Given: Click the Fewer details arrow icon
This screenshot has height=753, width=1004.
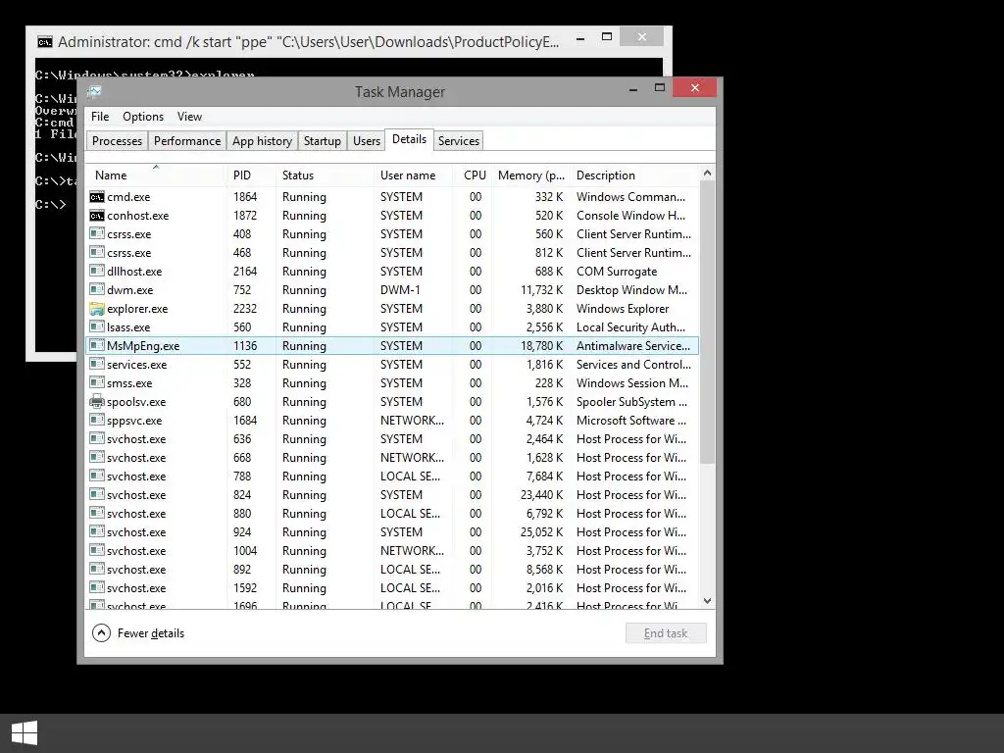Looking at the screenshot, I should click(101, 633).
